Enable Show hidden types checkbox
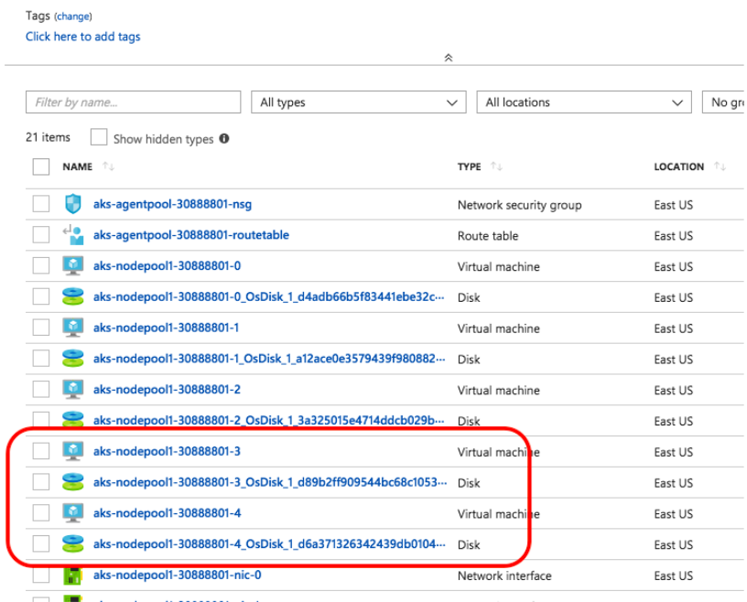The image size is (747, 602). 99,137
